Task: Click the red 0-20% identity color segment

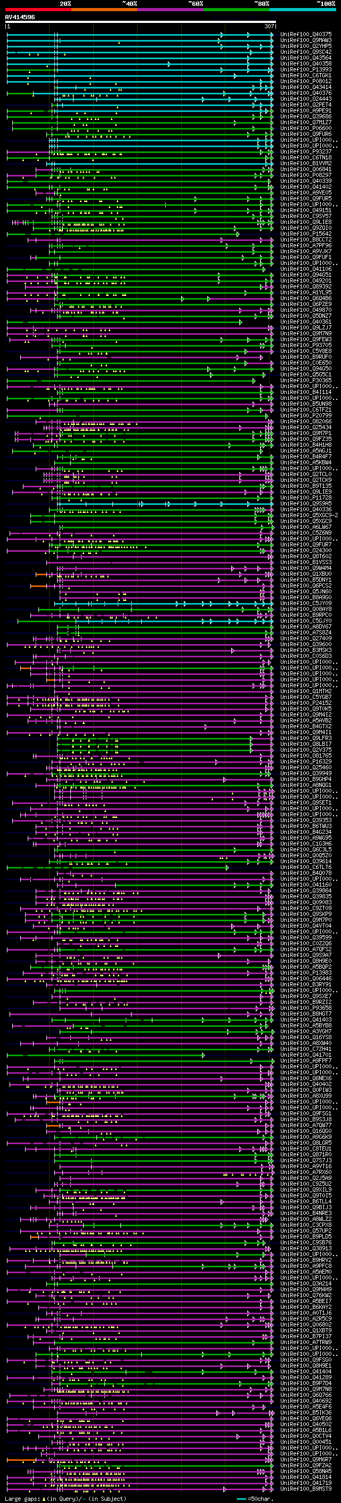Action: 38,10
